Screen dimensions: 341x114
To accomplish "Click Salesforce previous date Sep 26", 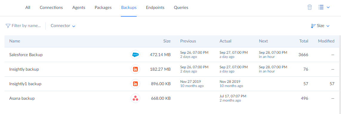I will click(194, 53).
